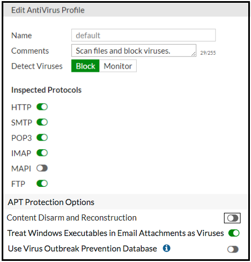This screenshot has height=262, width=251.
Task: Click the Inspected Protocols heading
Action: 46,90
